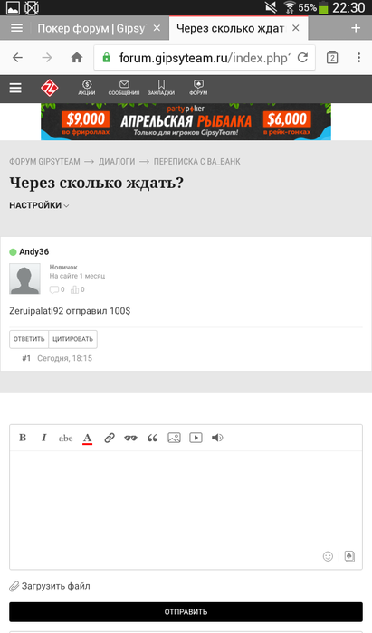This screenshot has height=633, width=372.
Task: Go to the Форум section
Action: pyautogui.click(x=198, y=88)
